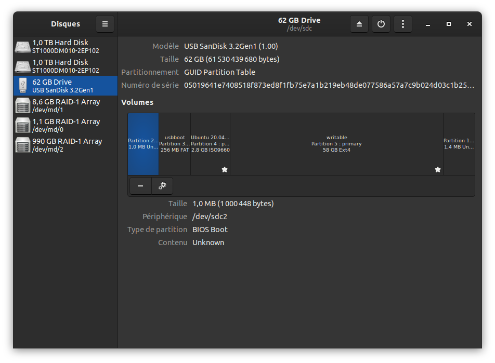The height and width of the screenshot is (363, 495).
Task: Click the Volumes heading
Action: (137, 102)
